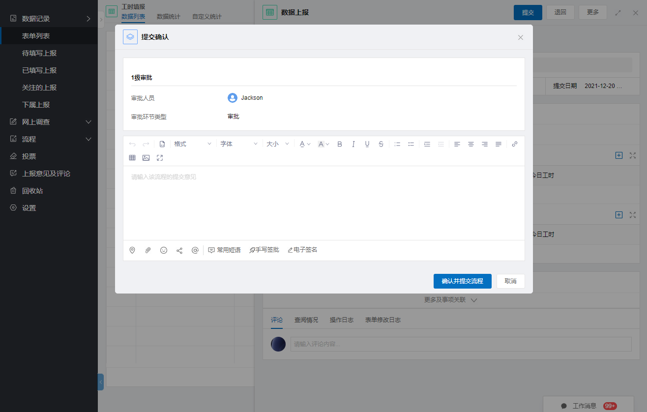This screenshot has width=647, height=412.
Task: Click approver Jackson's avatar
Action: [x=233, y=98]
